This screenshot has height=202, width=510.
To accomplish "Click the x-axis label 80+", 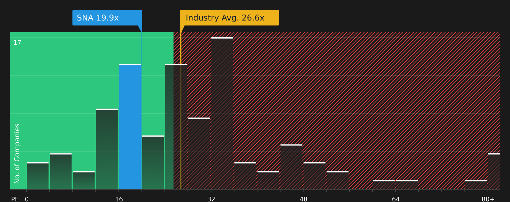I will [x=488, y=199].
